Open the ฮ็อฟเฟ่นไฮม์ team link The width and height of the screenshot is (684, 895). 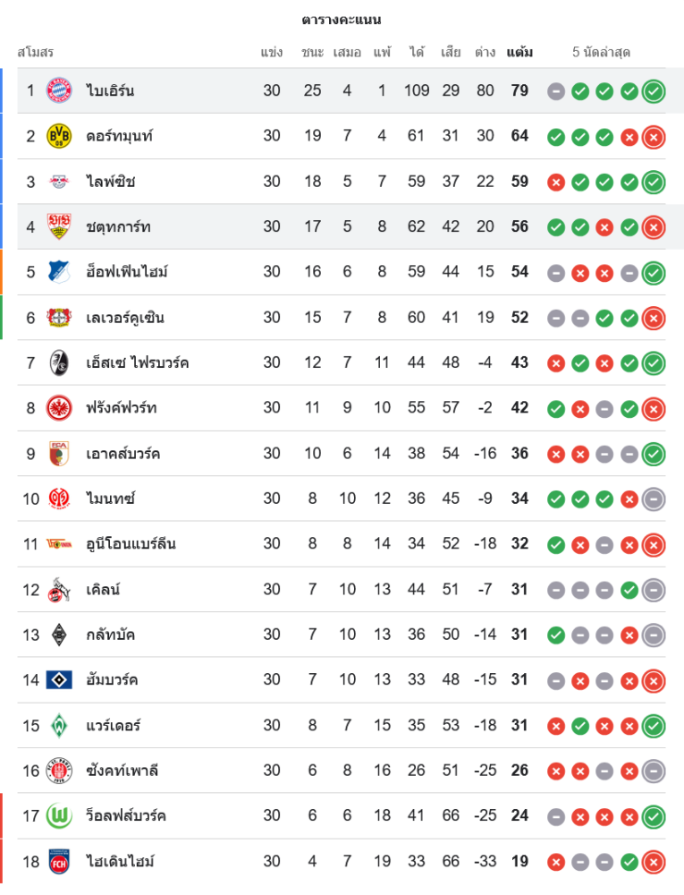click(126, 272)
